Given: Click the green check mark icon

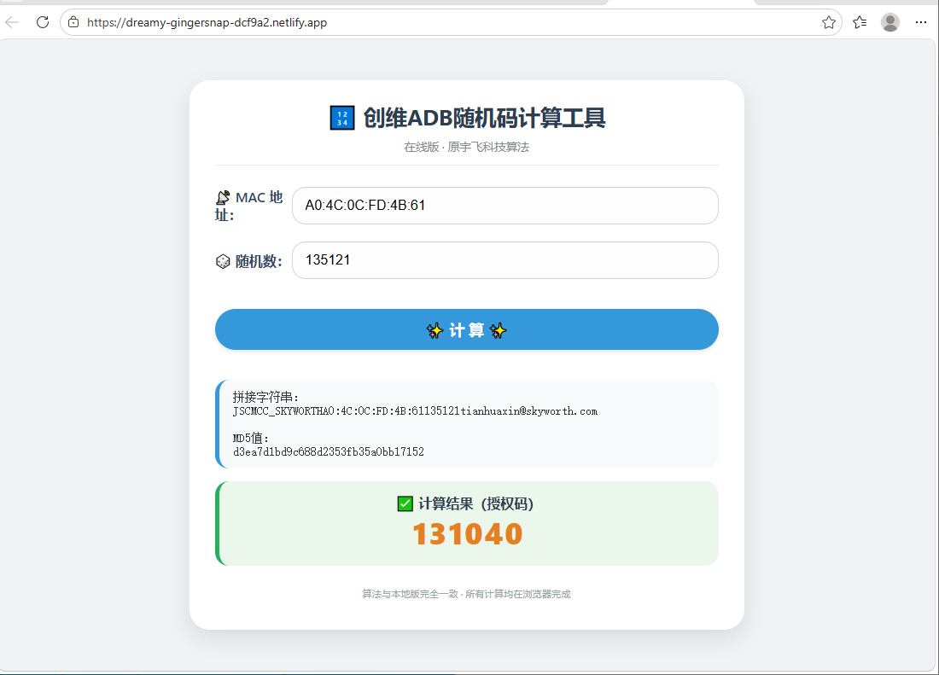Looking at the screenshot, I should click(x=405, y=503).
